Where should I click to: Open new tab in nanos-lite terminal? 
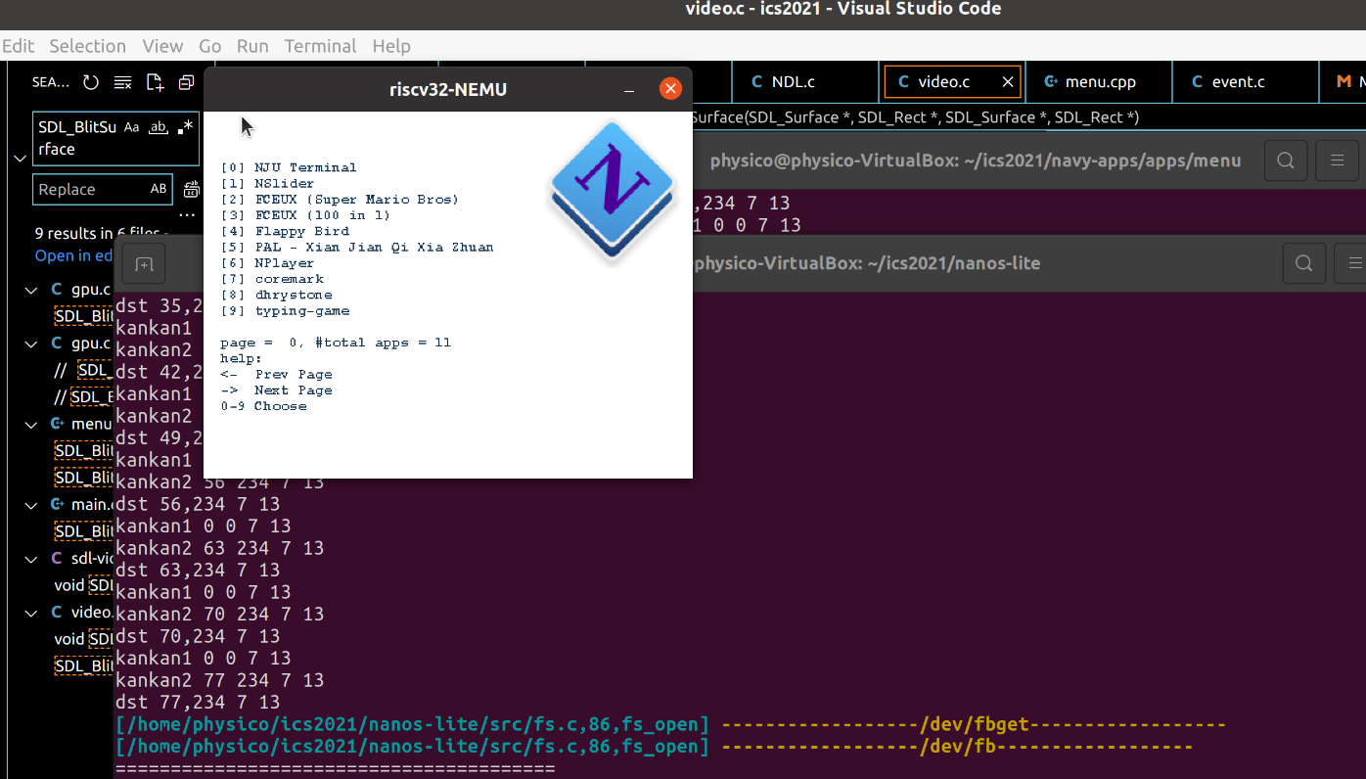pos(144,264)
